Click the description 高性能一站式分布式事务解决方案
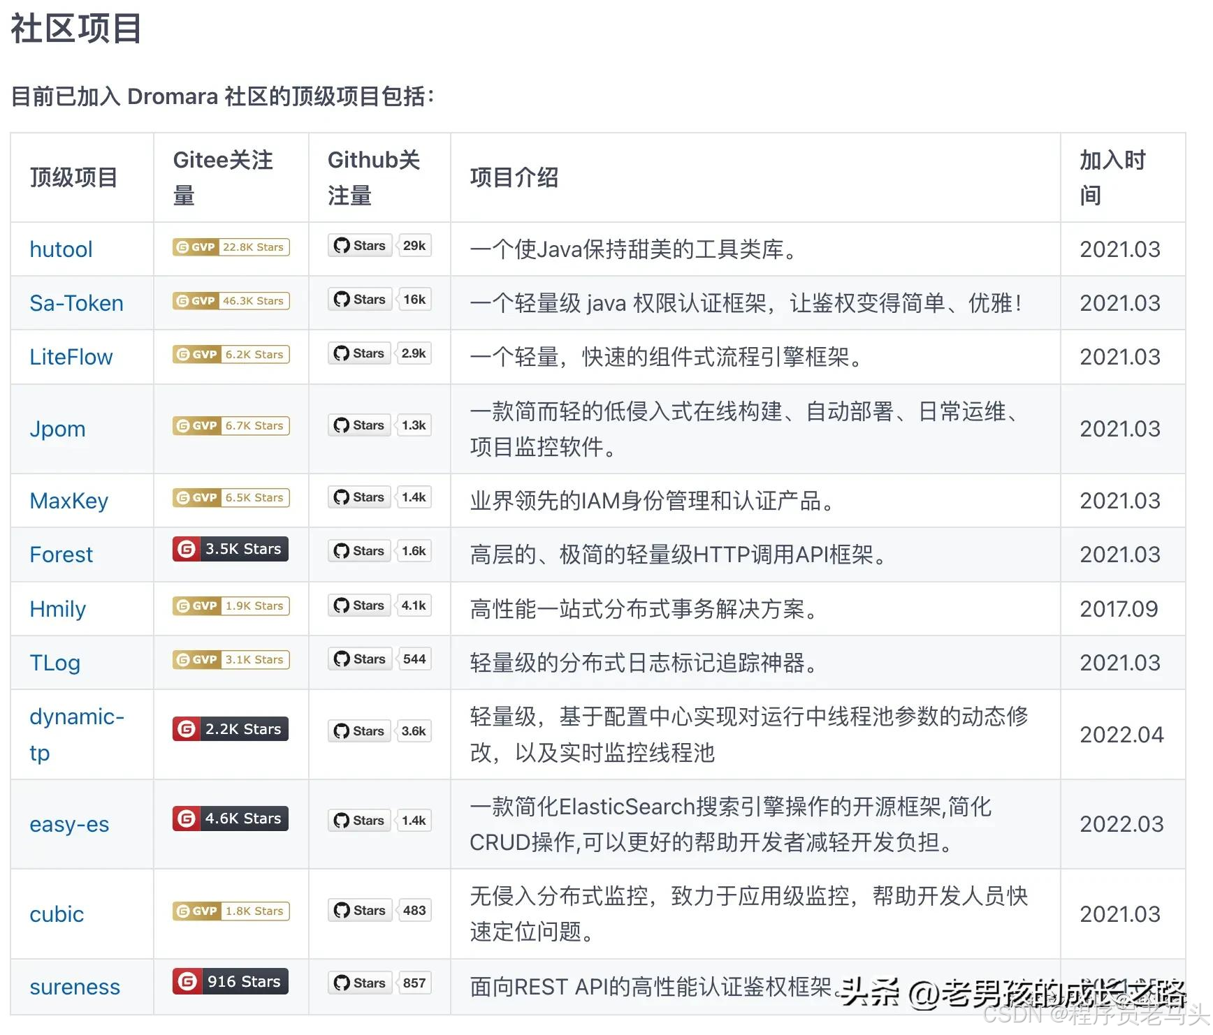Viewport: 1213px width, 1035px height. pyautogui.click(x=644, y=609)
